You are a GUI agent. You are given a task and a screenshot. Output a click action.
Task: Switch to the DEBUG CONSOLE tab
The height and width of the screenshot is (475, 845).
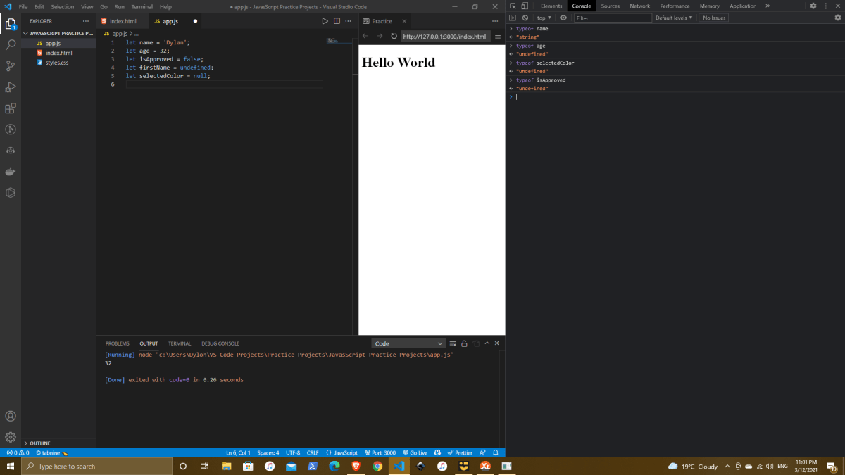220,343
